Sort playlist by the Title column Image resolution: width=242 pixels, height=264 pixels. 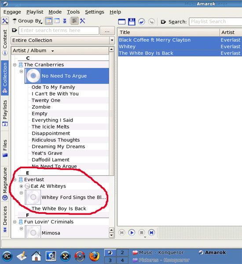[x=169, y=32]
